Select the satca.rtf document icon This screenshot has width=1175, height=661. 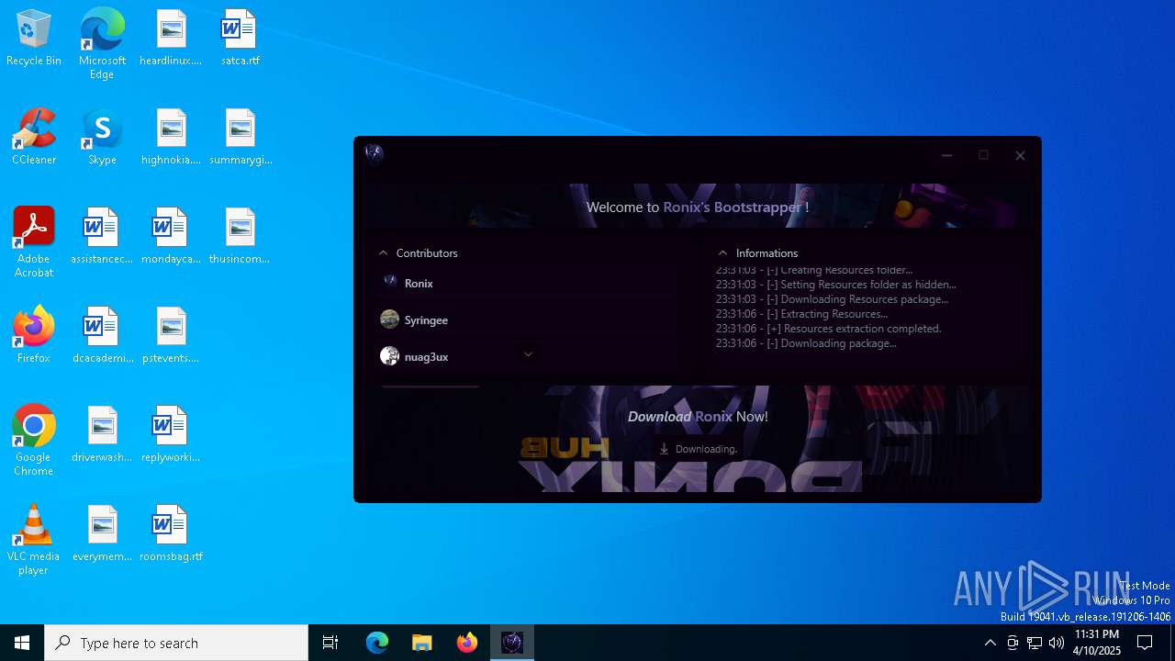click(240, 39)
